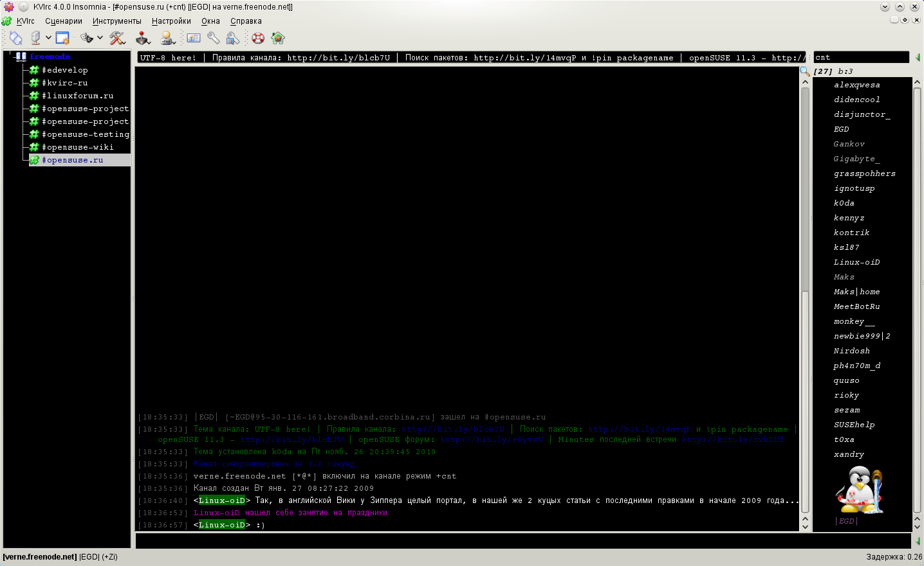The image size is (924, 566).
Task: Open the ID card toolbar icon
Action: (194, 38)
